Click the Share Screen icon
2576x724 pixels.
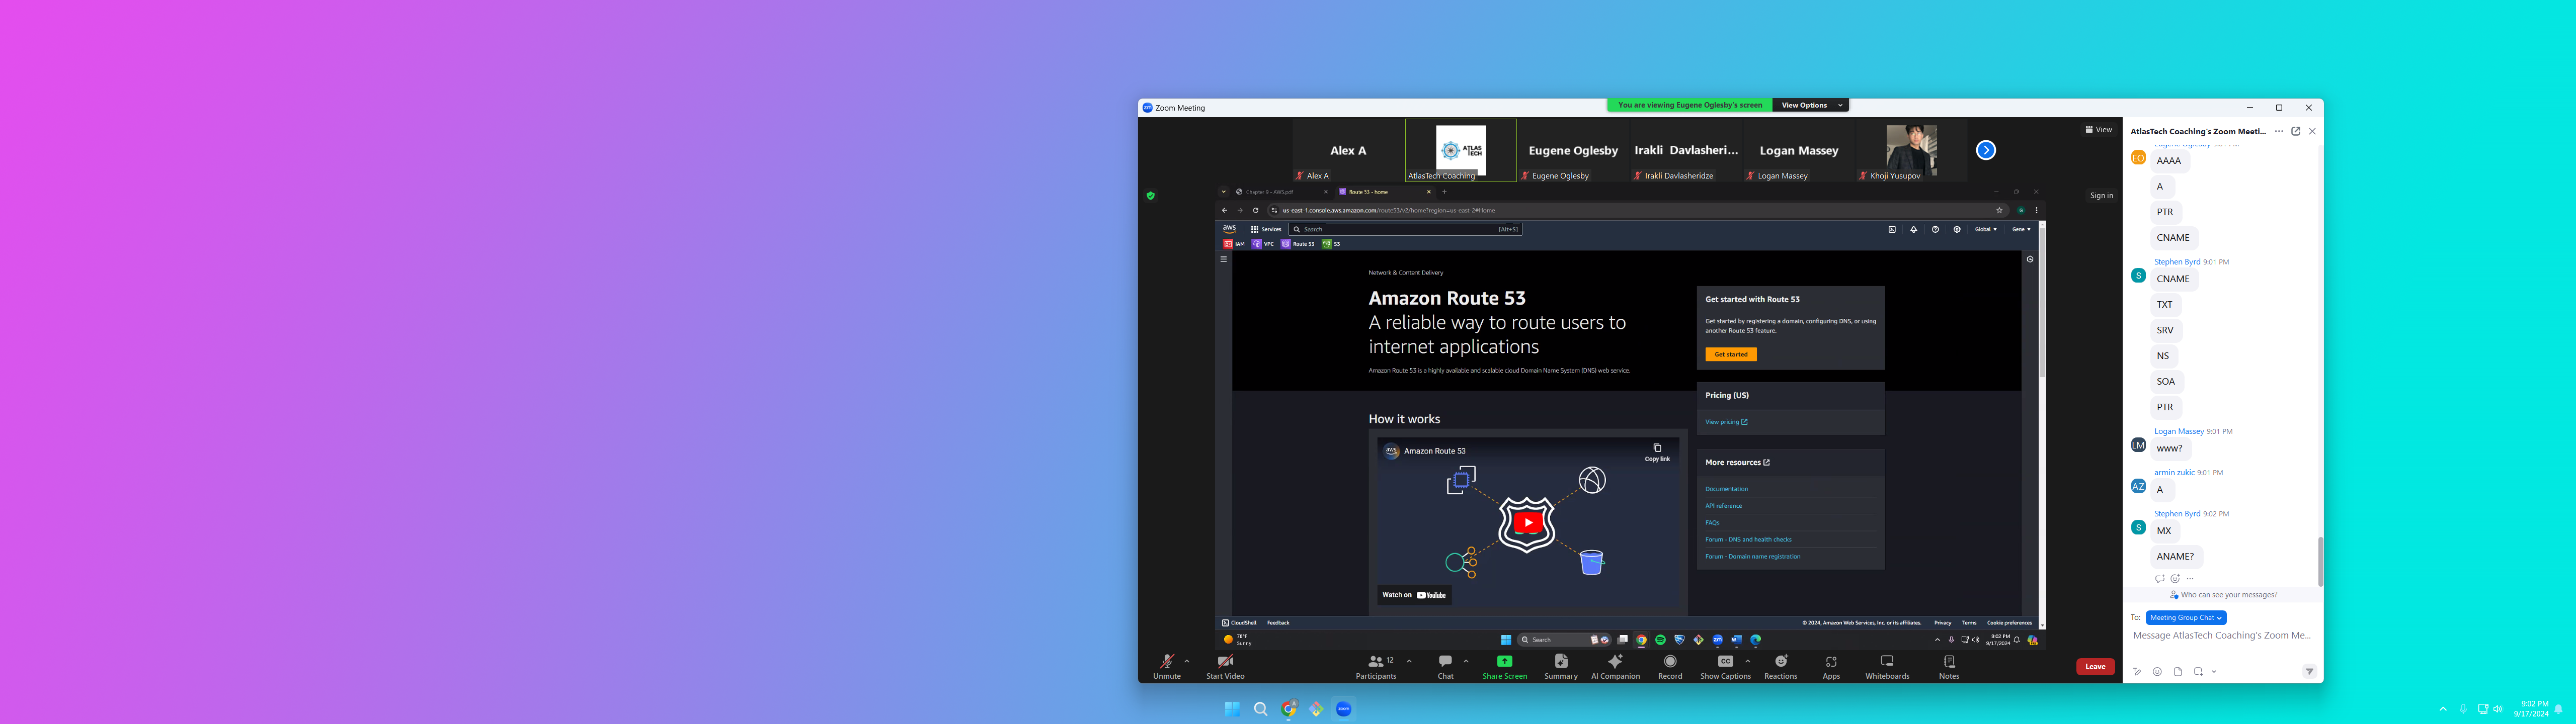[1504, 662]
